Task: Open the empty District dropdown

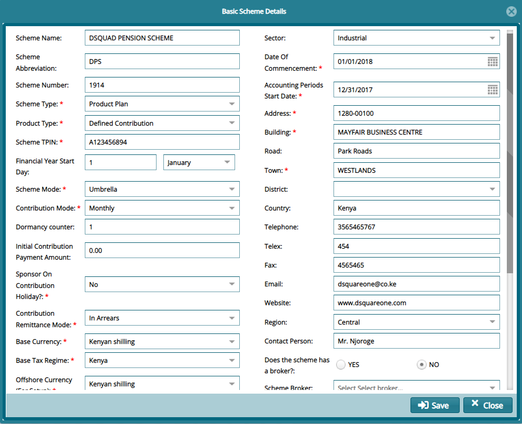Action: point(416,189)
